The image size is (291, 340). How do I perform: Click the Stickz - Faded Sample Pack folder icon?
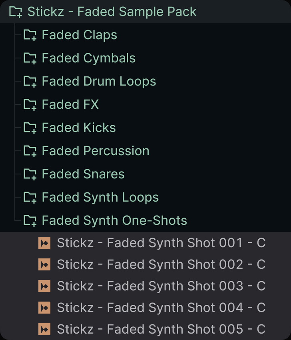click(16, 12)
